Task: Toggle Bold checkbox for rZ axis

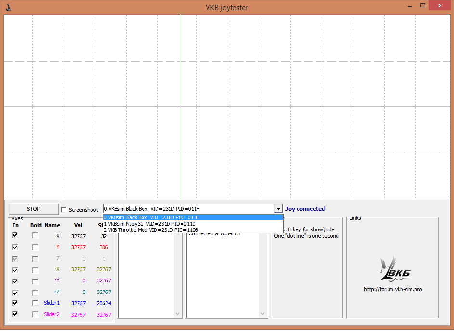Action: (35, 292)
